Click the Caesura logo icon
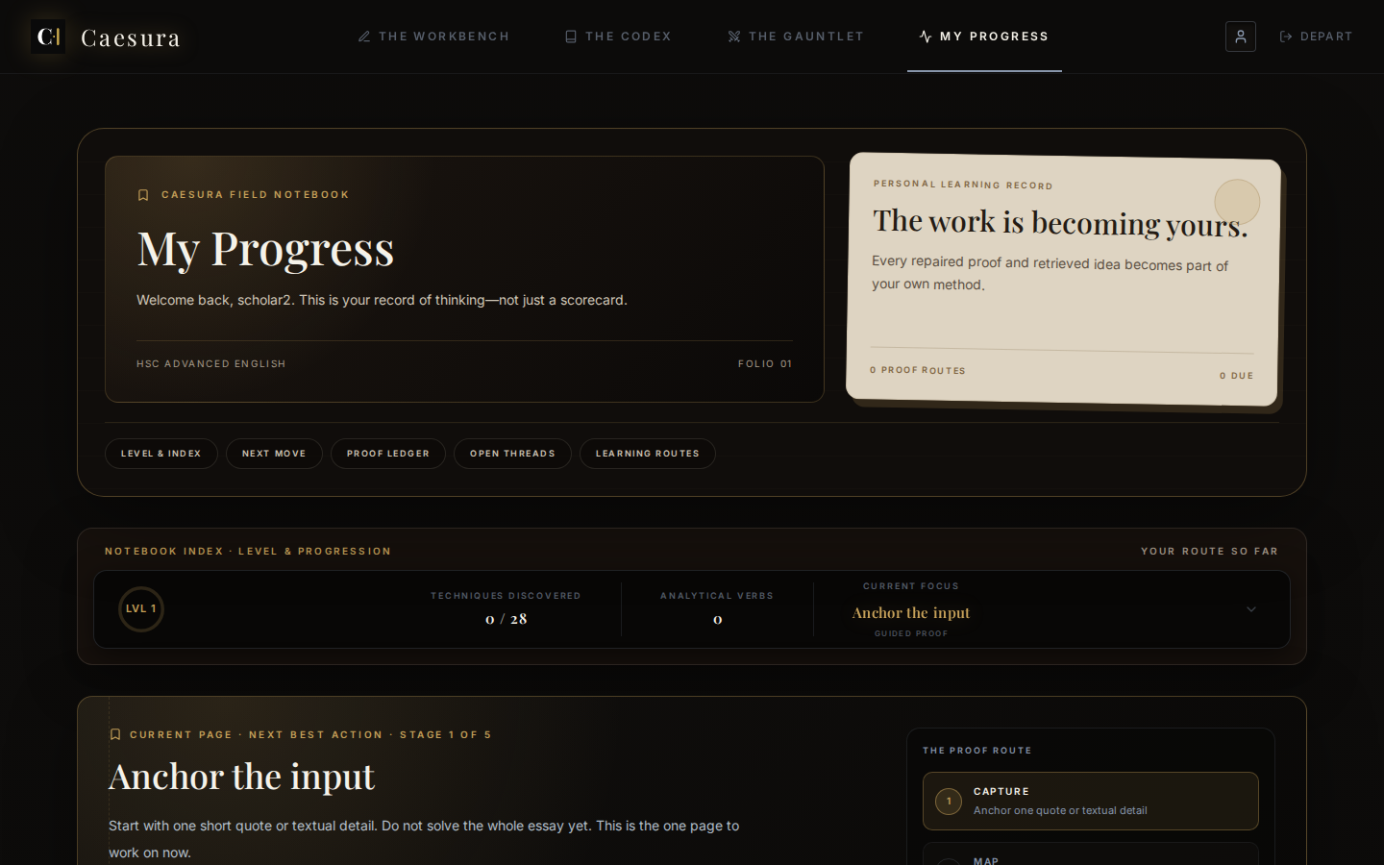The image size is (1384, 865). click(48, 37)
